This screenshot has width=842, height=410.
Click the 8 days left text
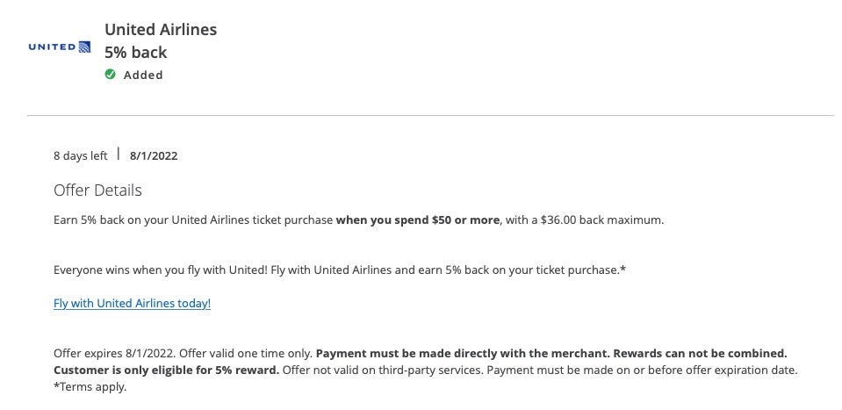point(80,156)
